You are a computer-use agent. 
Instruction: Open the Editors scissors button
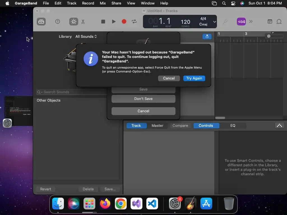pyautogui.click(x=83, y=22)
